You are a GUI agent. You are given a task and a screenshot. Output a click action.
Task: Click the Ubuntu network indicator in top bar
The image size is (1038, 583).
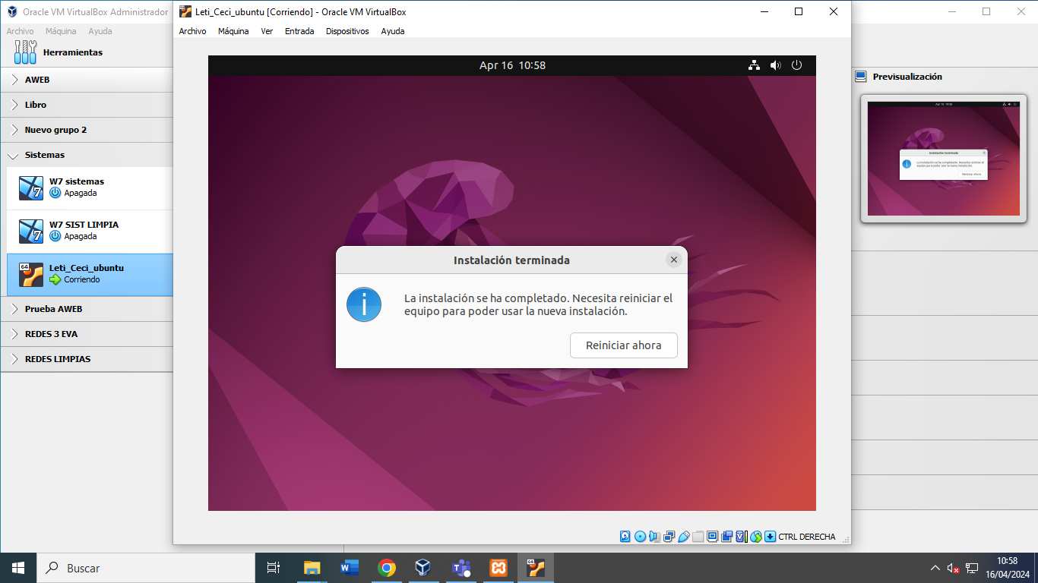[754, 65]
